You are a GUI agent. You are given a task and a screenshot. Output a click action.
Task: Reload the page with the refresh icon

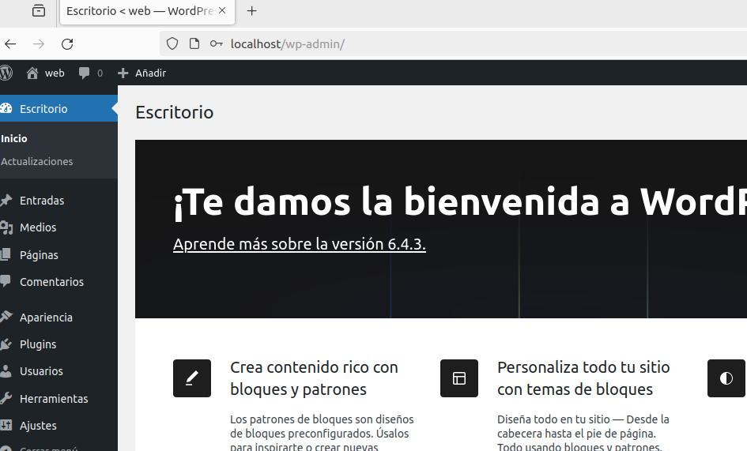[67, 44]
